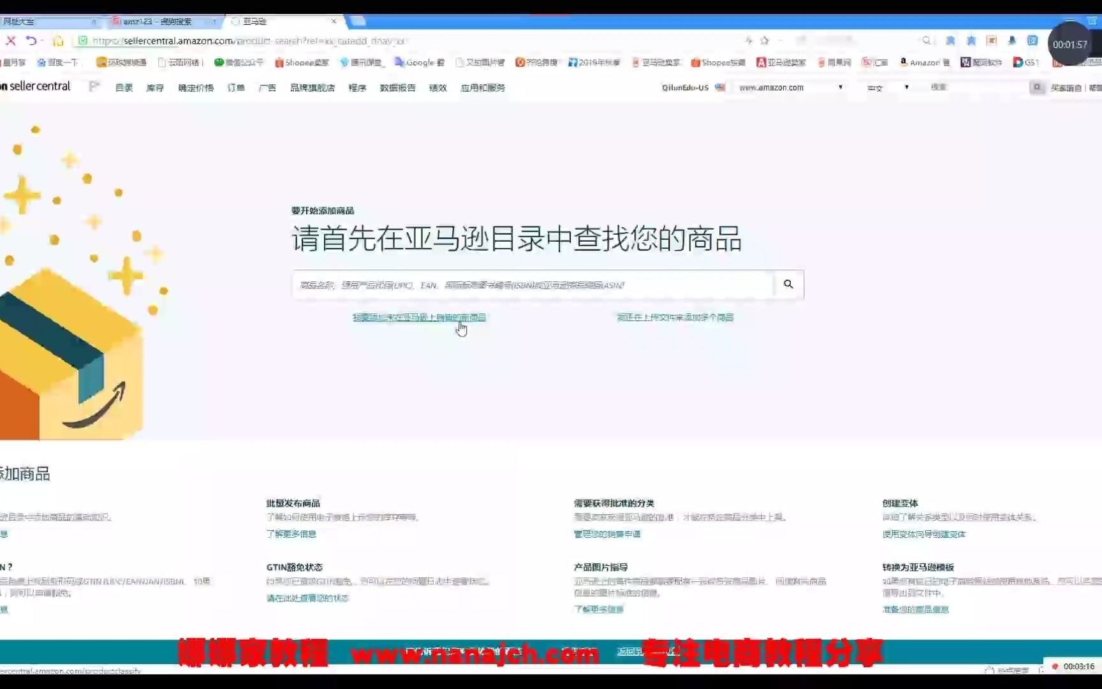Image resolution: width=1102 pixels, height=689 pixels.
Task: Click the 批量发布商品 heading
Action: (x=293, y=503)
